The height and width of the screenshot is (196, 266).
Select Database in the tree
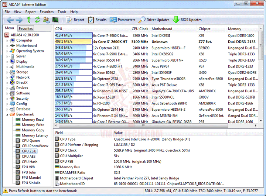coord(23,109)
